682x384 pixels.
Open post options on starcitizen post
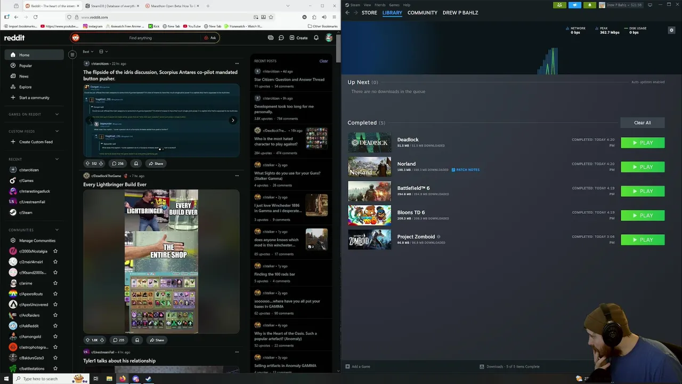[237, 63]
